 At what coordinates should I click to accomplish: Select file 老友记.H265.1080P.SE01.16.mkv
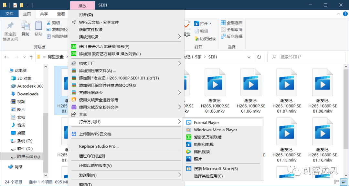click(x=323, y=140)
